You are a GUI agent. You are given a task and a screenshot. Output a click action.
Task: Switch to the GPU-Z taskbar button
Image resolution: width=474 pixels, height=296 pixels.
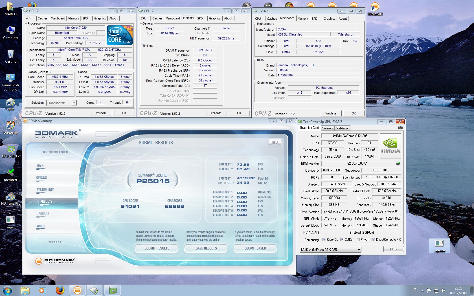pos(113,290)
